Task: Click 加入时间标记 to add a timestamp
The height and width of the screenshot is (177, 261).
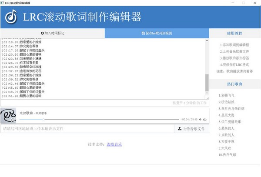Action: tap(52, 33)
